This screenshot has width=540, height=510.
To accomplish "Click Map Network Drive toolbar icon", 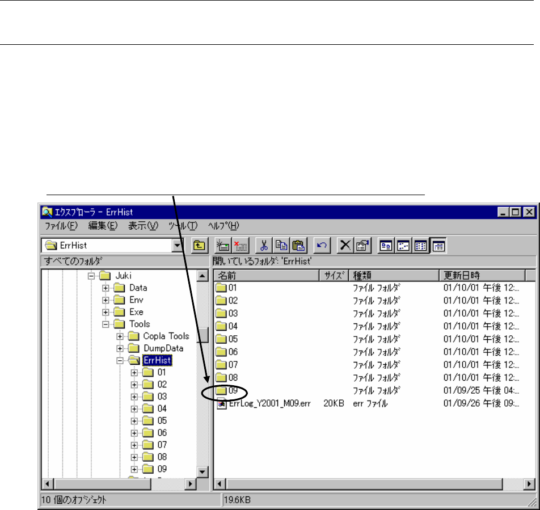I will coord(223,246).
